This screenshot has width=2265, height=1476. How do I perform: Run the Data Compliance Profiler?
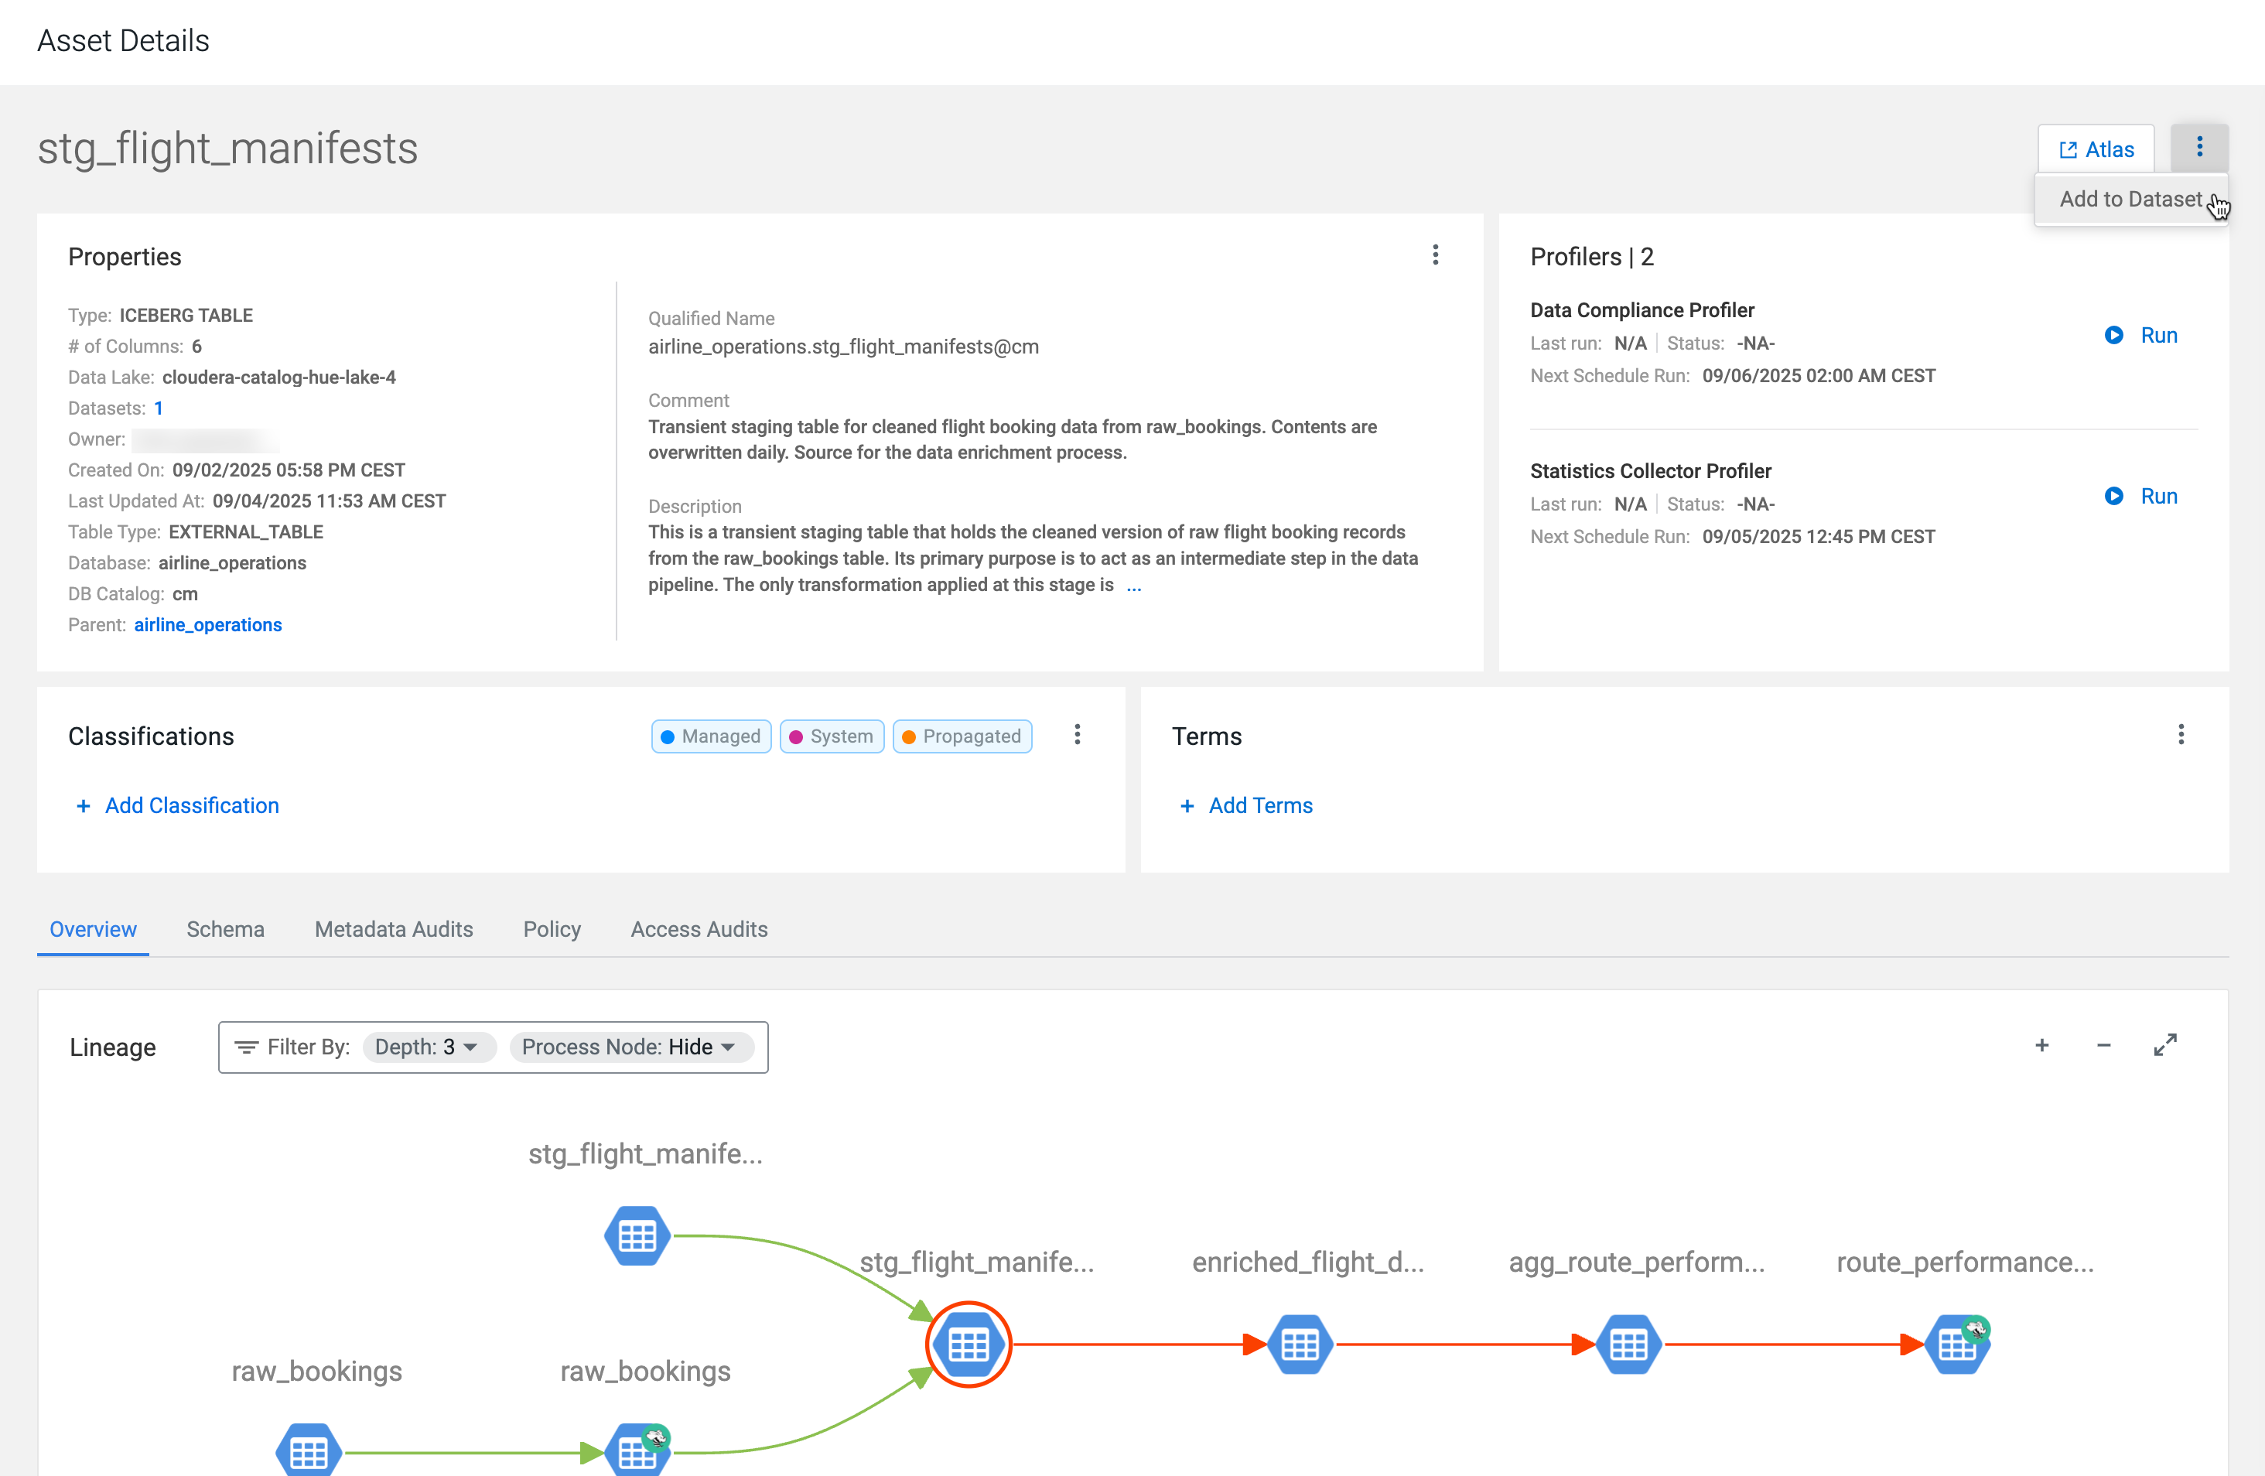(x=2140, y=335)
